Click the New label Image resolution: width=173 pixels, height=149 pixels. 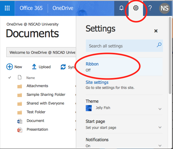[x=18, y=67]
